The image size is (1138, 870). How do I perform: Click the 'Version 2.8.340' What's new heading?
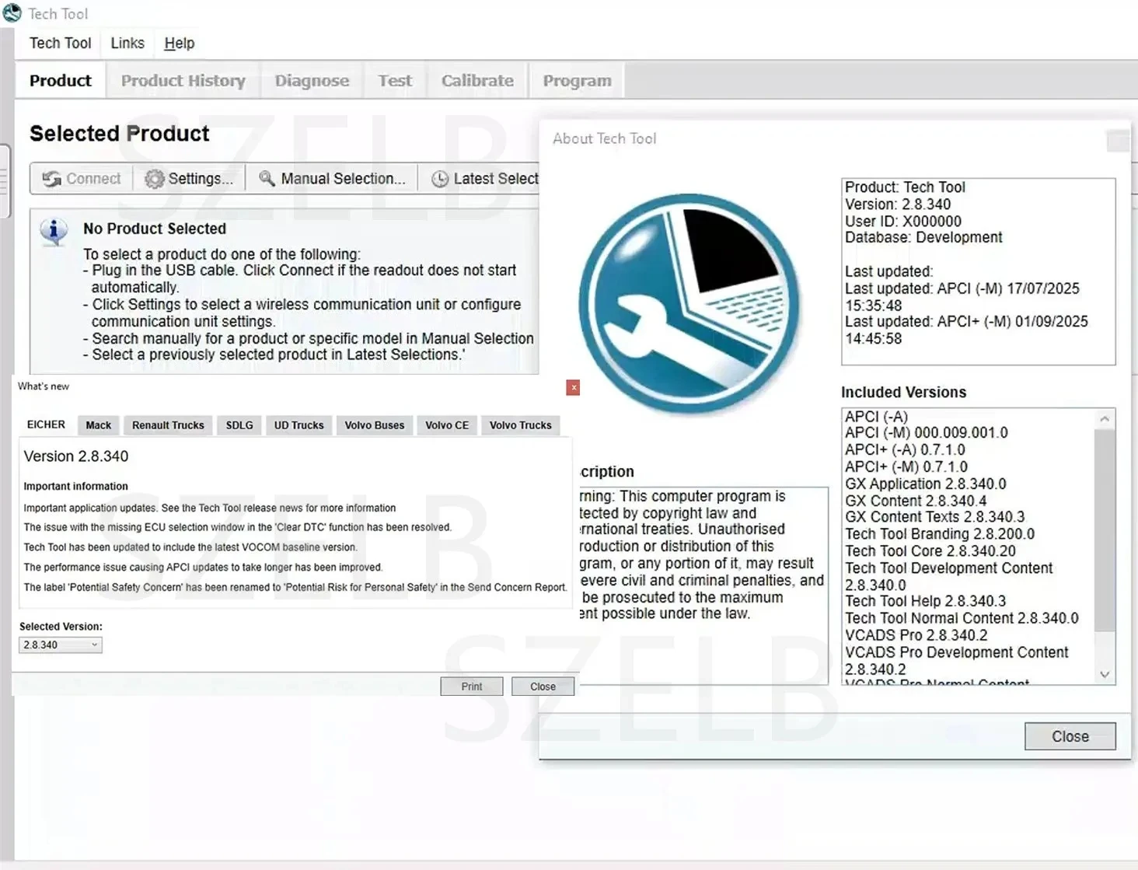[x=76, y=456]
